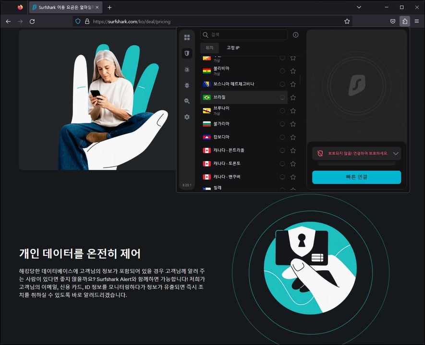Click Firefox extensions puzzle icon
The image size is (425, 345).
point(404,21)
